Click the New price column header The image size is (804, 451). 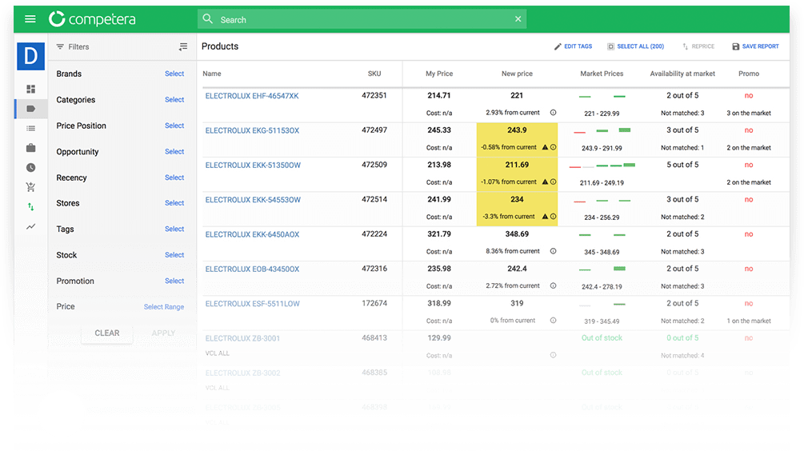(x=517, y=74)
